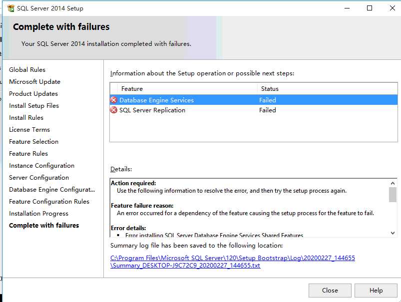Open the summary log file link
This screenshot has width=401, height=302.
coord(233,262)
